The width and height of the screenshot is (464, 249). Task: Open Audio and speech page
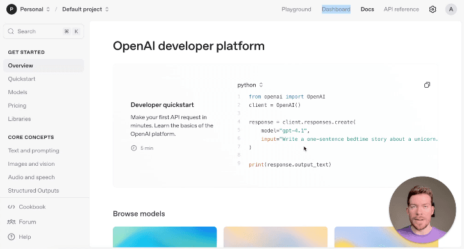coord(31,177)
